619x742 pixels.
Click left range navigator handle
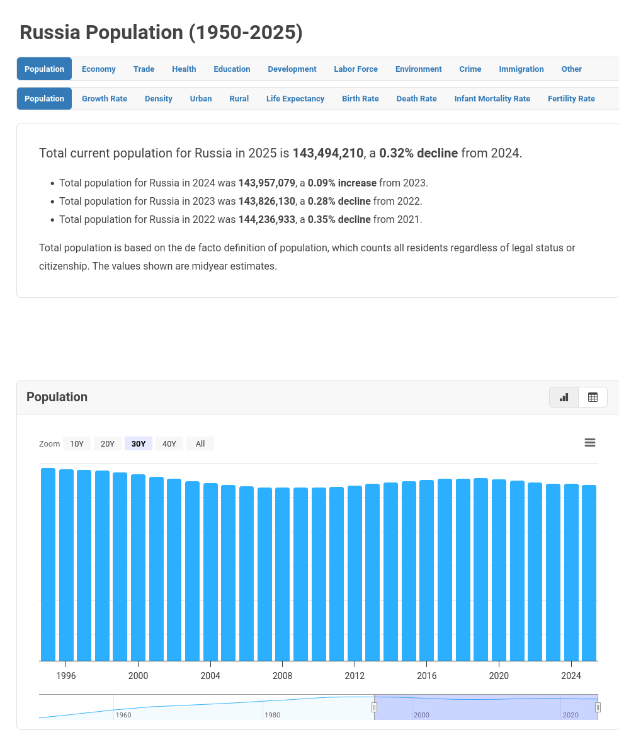coord(374,707)
